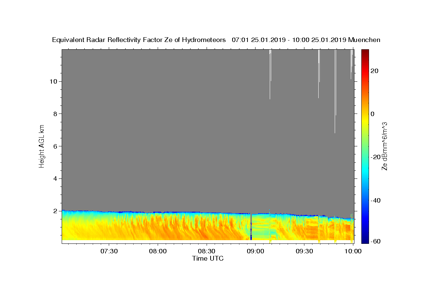Click the 09:30 time tick label

[x=304, y=251]
